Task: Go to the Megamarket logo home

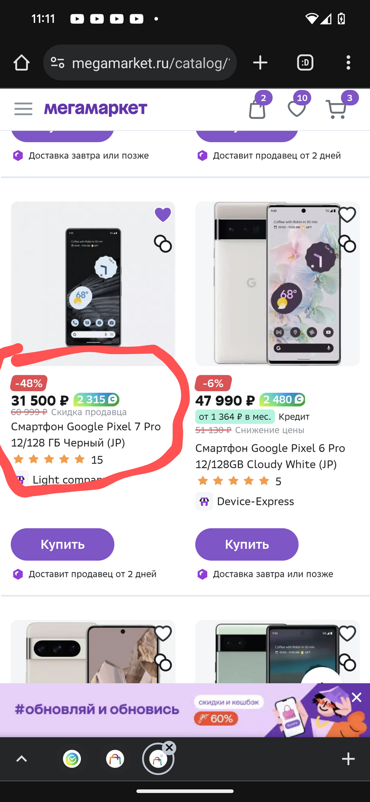Action: [96, 109]
